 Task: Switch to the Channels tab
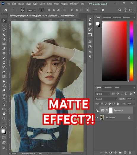pos(108,88)
